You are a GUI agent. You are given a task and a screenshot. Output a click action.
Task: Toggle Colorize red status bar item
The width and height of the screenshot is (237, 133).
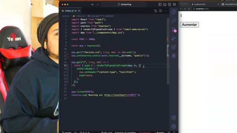[145, 132]
